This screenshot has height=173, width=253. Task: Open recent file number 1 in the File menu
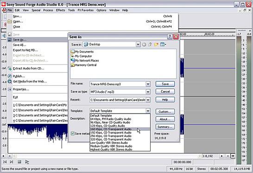(40, 105)
